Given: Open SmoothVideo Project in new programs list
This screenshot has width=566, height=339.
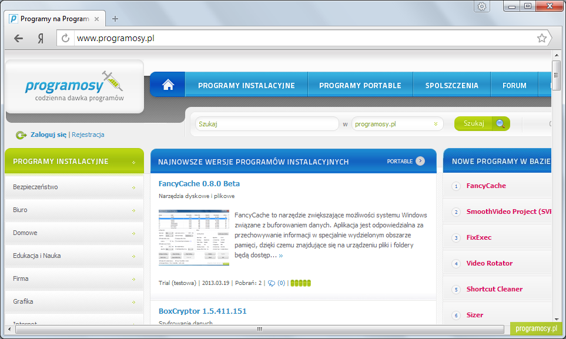Looking at the screenshot, I should click(x=508, y=212).
